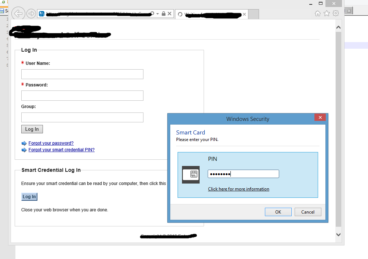Cancel the Smart Card PIN prompt
The height and width of the screenshot is (259, 368).
[x=307, y=212]
